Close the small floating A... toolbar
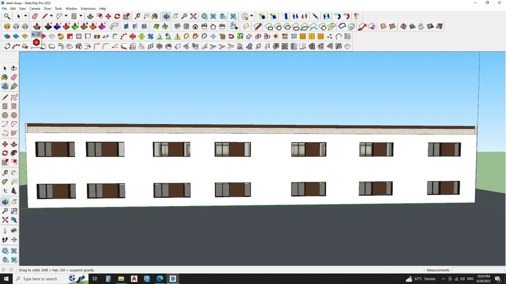The height and width of the screenshot is (284, 506). (x=39, y=34)
